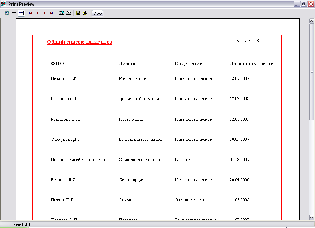This screenshot has height=228, width=315.
Task: Click diagnosis 'Опухоль'
Action: click(127, 200)
